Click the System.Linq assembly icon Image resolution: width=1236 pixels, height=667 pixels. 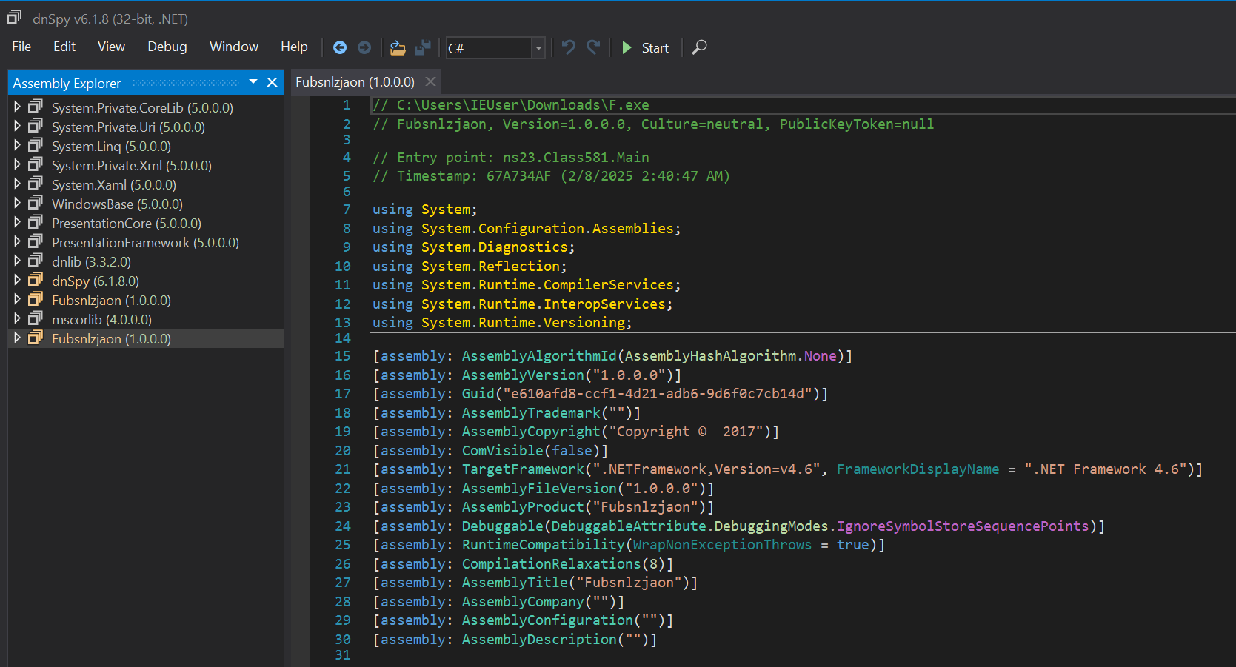35,146
